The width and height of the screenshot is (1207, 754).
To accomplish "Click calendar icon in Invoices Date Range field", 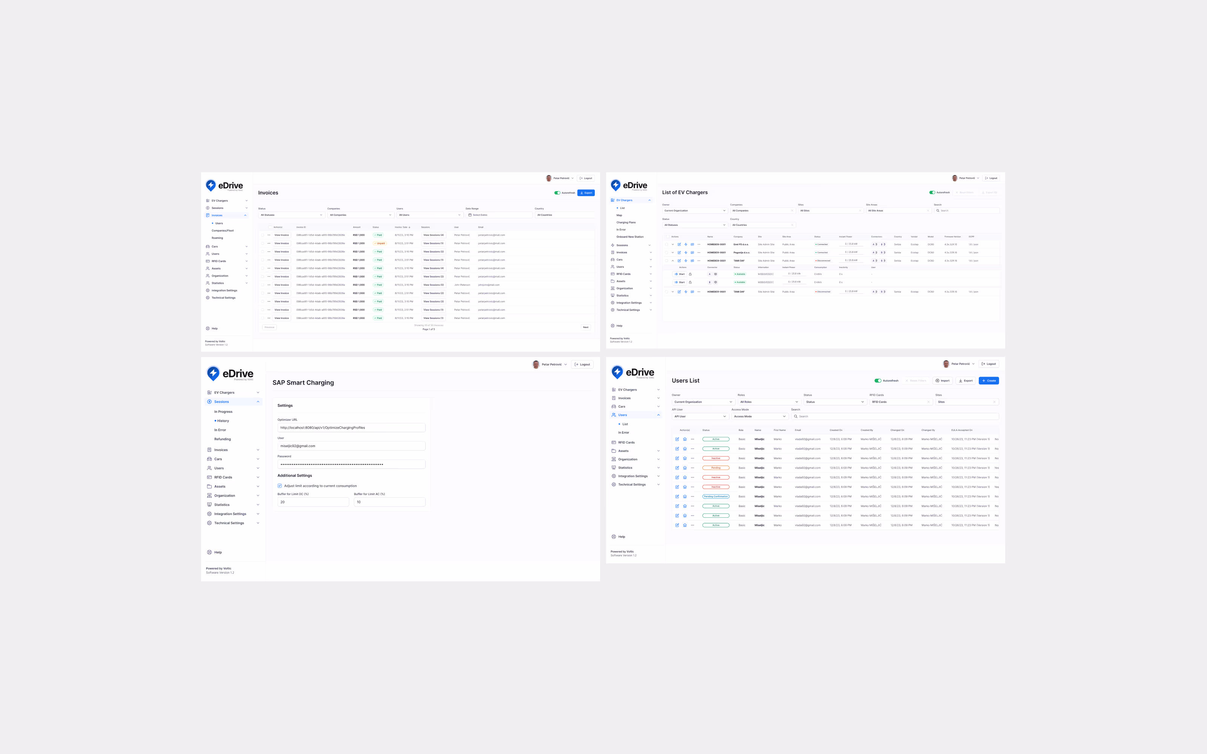I will (x=470, y=215).
